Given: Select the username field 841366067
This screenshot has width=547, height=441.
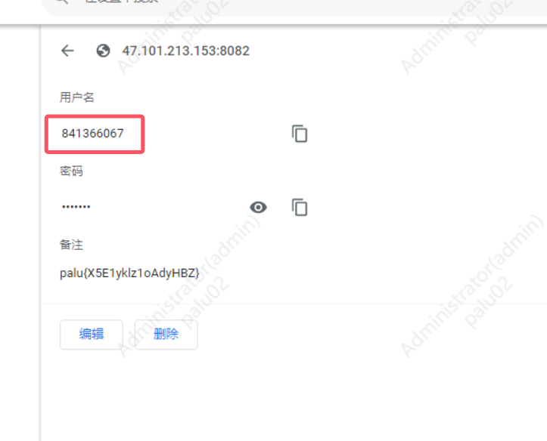Looking at the screenshot, I should point(93,134).
